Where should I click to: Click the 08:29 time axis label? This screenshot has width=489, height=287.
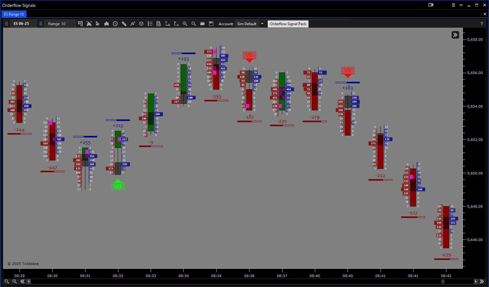pyautogui.click(x=19, y=276)
